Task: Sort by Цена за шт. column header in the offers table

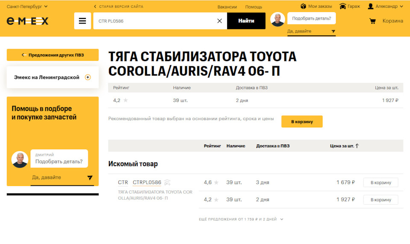Action: point(342,146)
